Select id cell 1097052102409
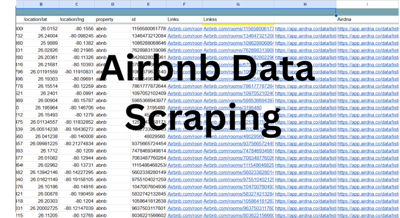 point(148,94)
